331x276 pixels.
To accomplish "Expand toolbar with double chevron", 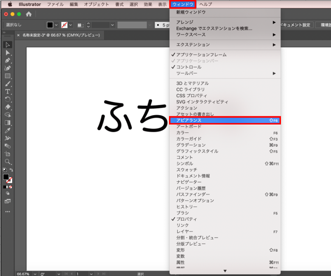I will pyautogui.click(x=4, y=32).
